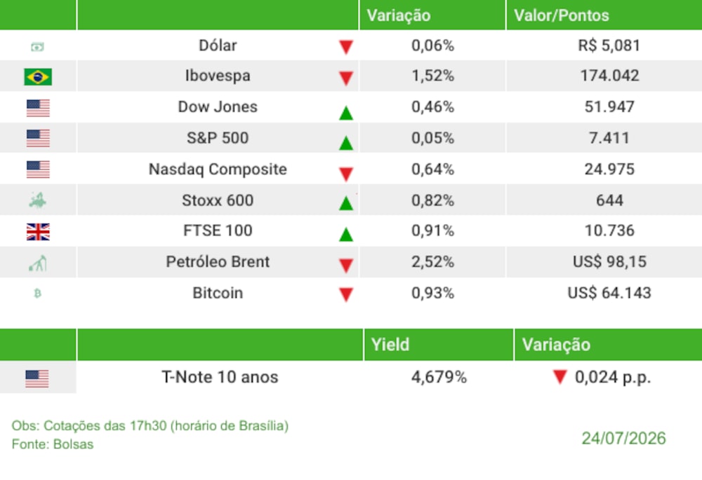This screenshot has width=702, height=480.
Task: Click the red arrow next to 0,024 p.p.
Action: pos(559,377)
